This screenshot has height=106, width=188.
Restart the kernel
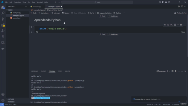(x=66, y=13)
